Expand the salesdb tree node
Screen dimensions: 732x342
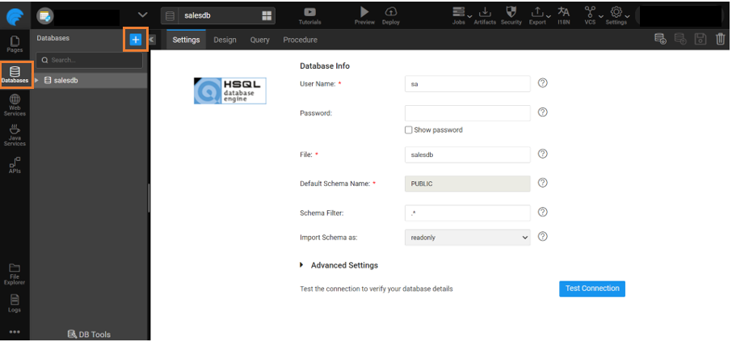click(36, 80)
